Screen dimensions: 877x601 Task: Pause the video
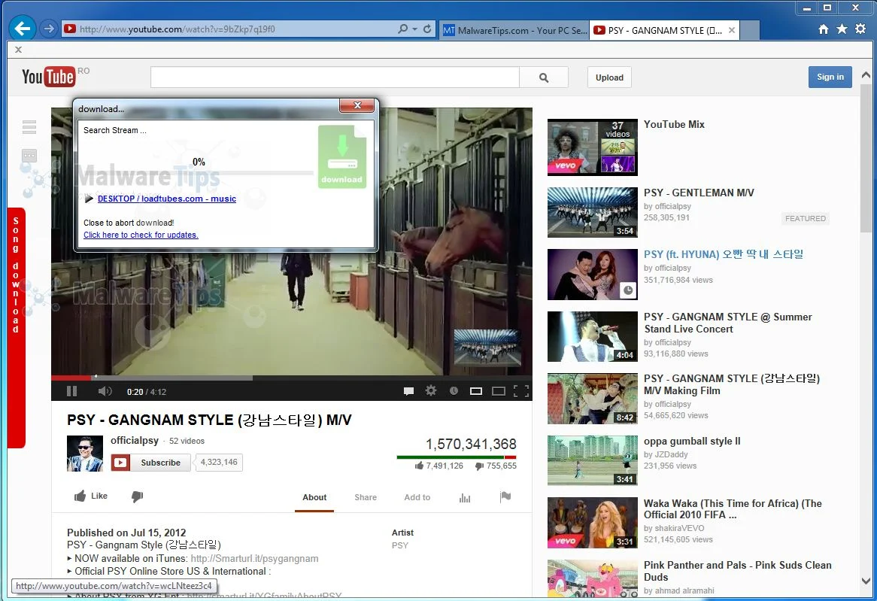coord(71,391)
